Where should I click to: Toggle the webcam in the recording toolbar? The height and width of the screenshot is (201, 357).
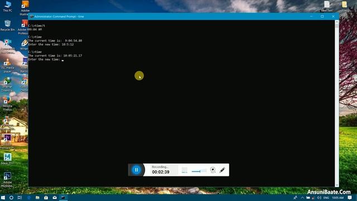(213, 170)
